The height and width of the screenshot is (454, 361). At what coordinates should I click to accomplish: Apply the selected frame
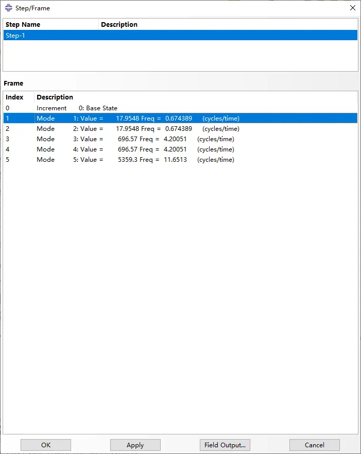click(135, 445)
